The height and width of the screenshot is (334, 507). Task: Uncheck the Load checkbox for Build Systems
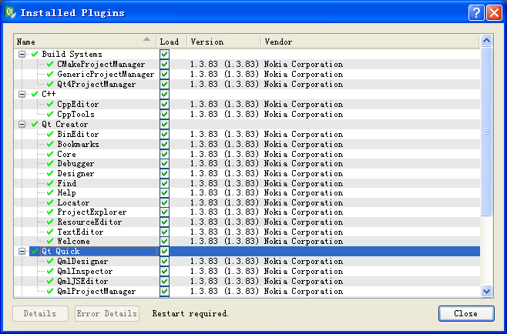[164, 54]
